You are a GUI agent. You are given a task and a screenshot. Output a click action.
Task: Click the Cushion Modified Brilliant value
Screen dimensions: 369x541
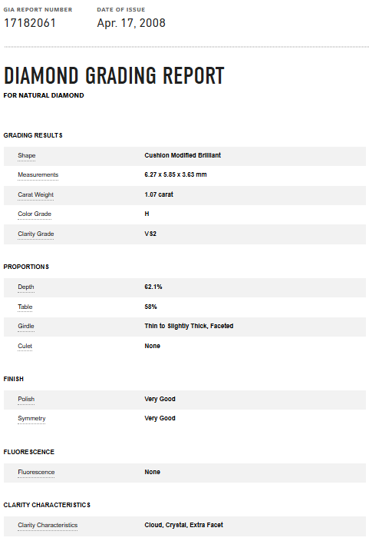[x=183, y=155]
